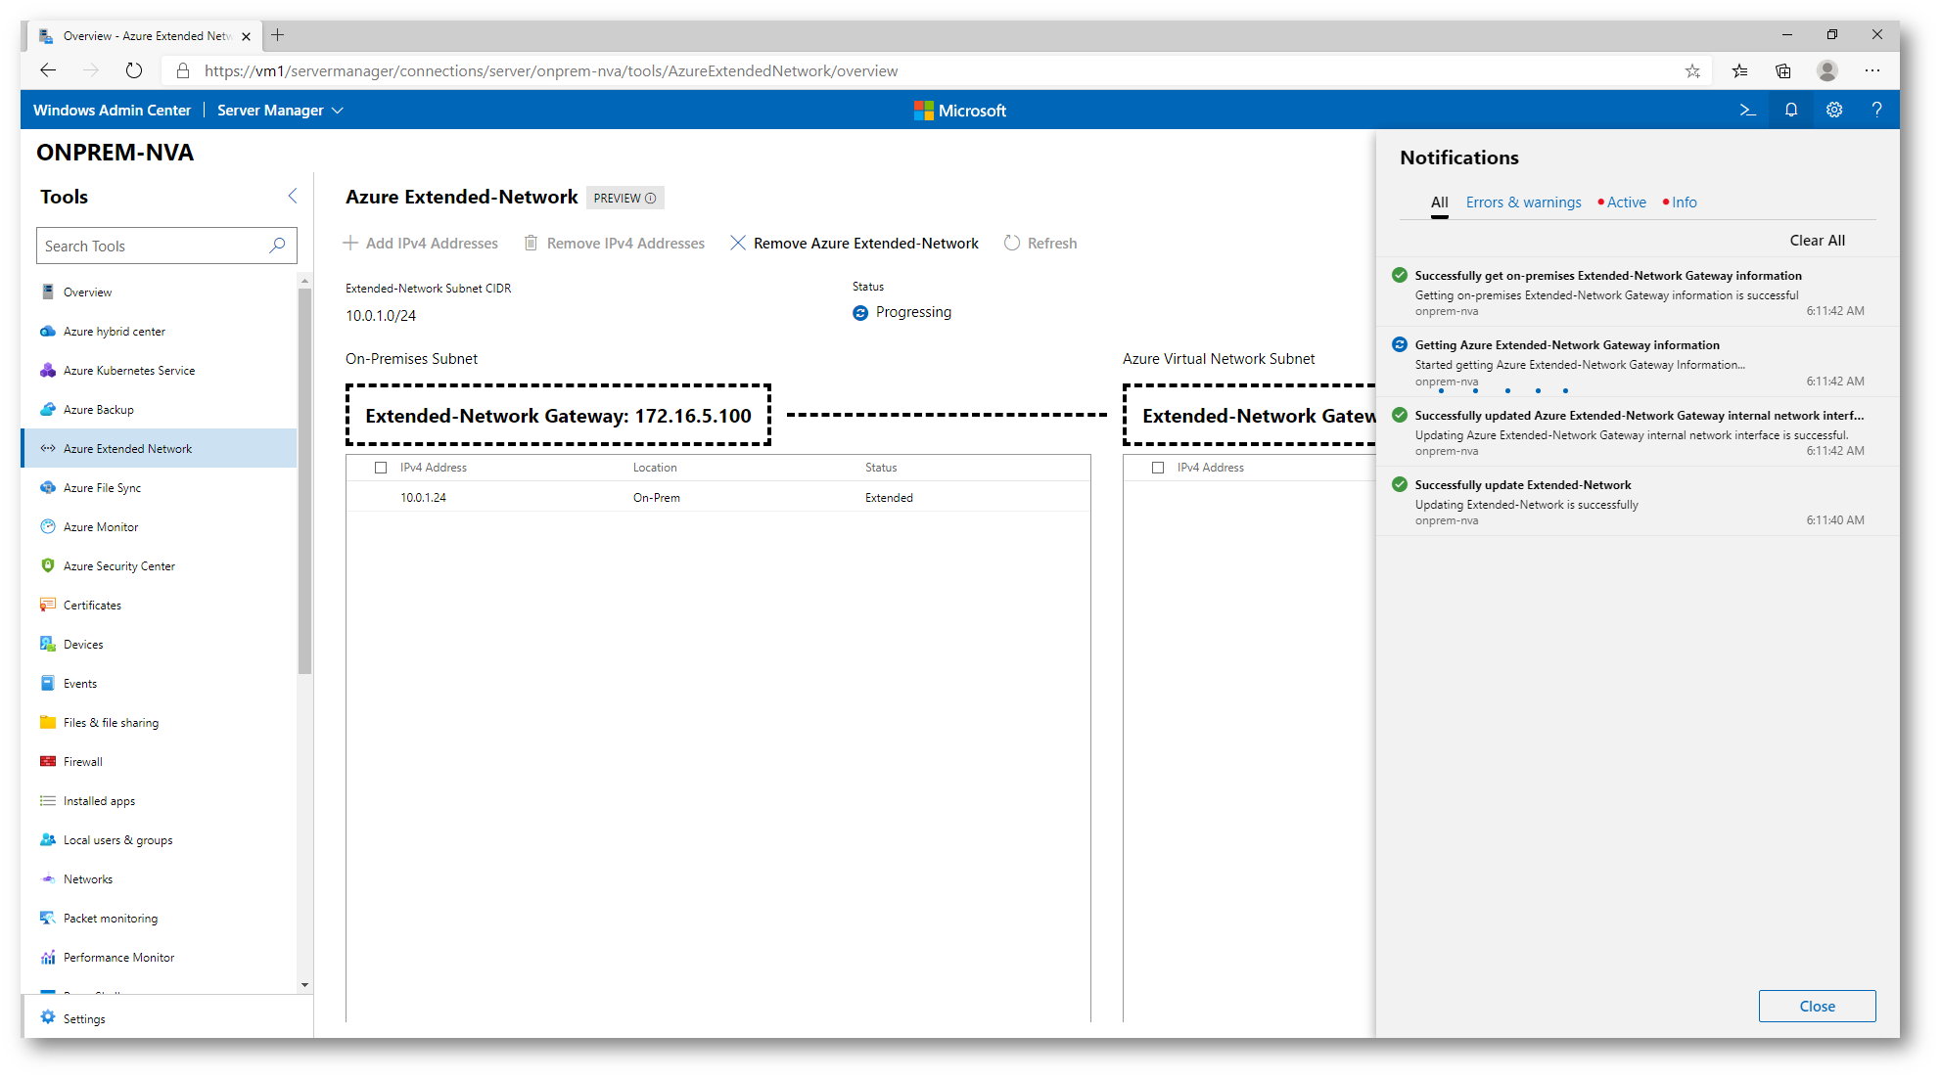
Task: Open a new browser tab
Action: 278,35
